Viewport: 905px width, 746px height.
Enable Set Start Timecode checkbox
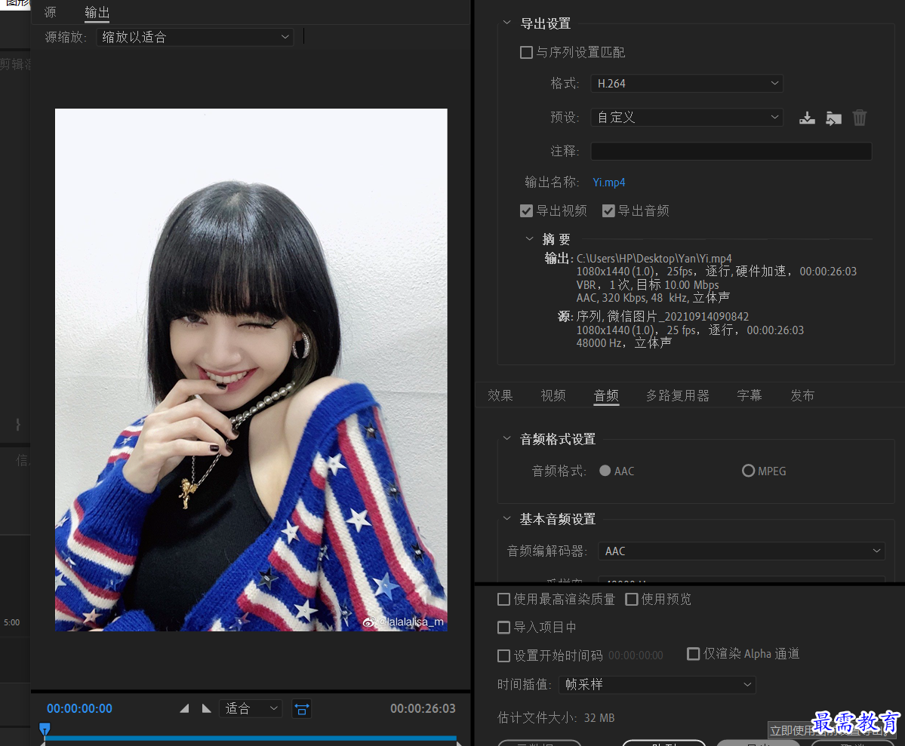coord(504,655)
